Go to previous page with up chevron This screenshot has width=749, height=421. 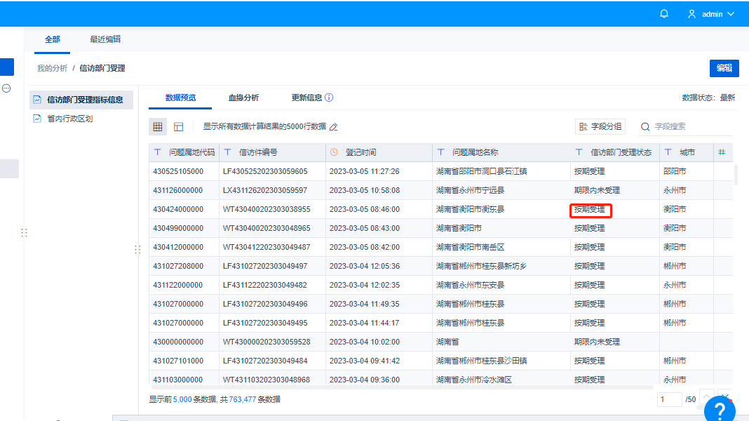[x=706, y=398]
